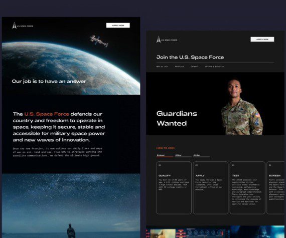Click the Space Force delta logo on left page

(15, 26)
